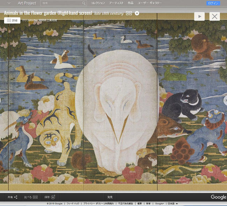227x206 pixels.
Task: Start the slideshow with the play button
Action: pyautogui.click(x=199, y=16)
